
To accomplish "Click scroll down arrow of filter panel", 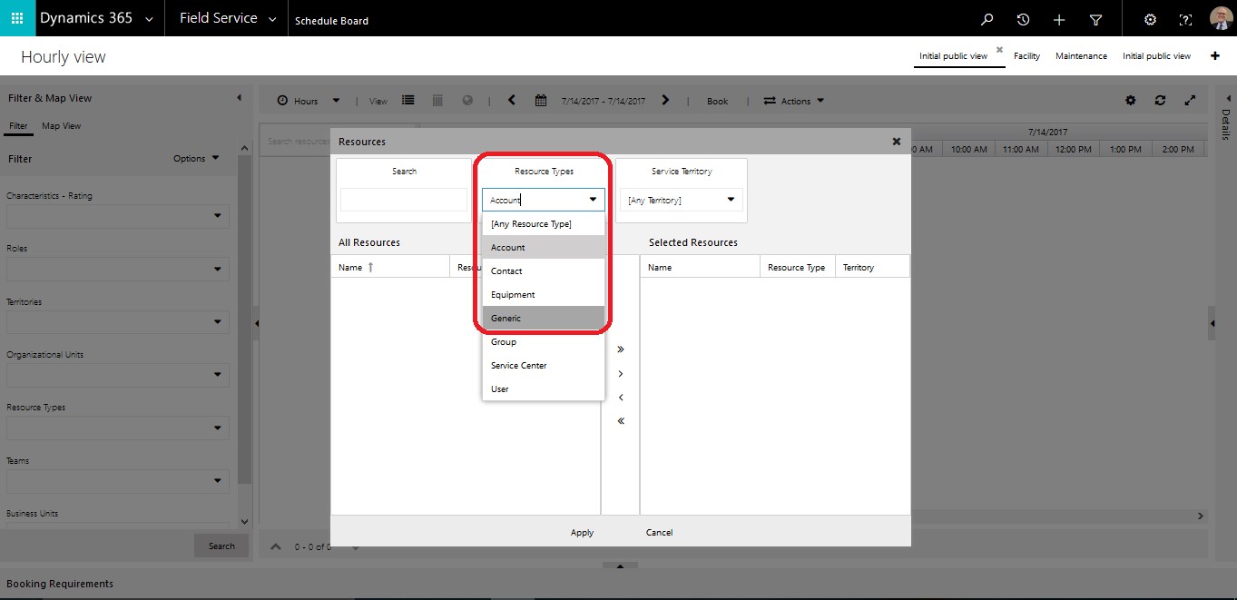I will (x=243, y=521).
